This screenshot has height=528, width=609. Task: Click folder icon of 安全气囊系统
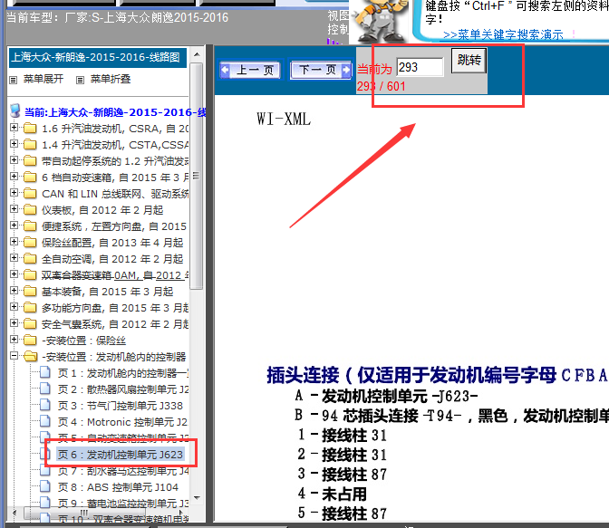coord(30,324)
